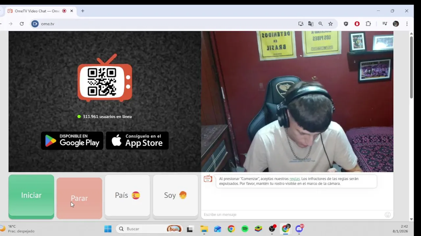Open BlueStacks from the taskbar

pos(259,229)
